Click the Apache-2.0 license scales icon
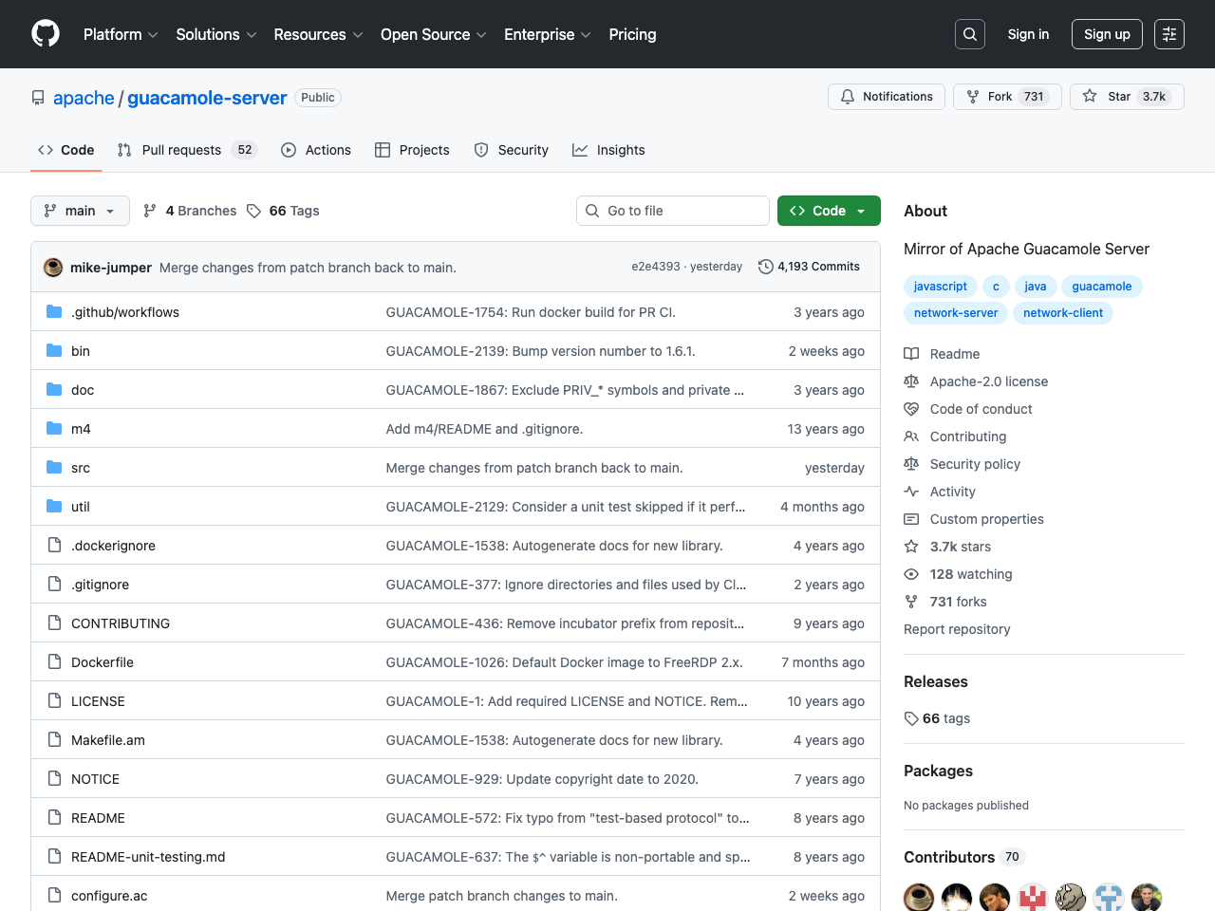The height and width of the screenshot is (911, 1215). click(x=911, y=381)
